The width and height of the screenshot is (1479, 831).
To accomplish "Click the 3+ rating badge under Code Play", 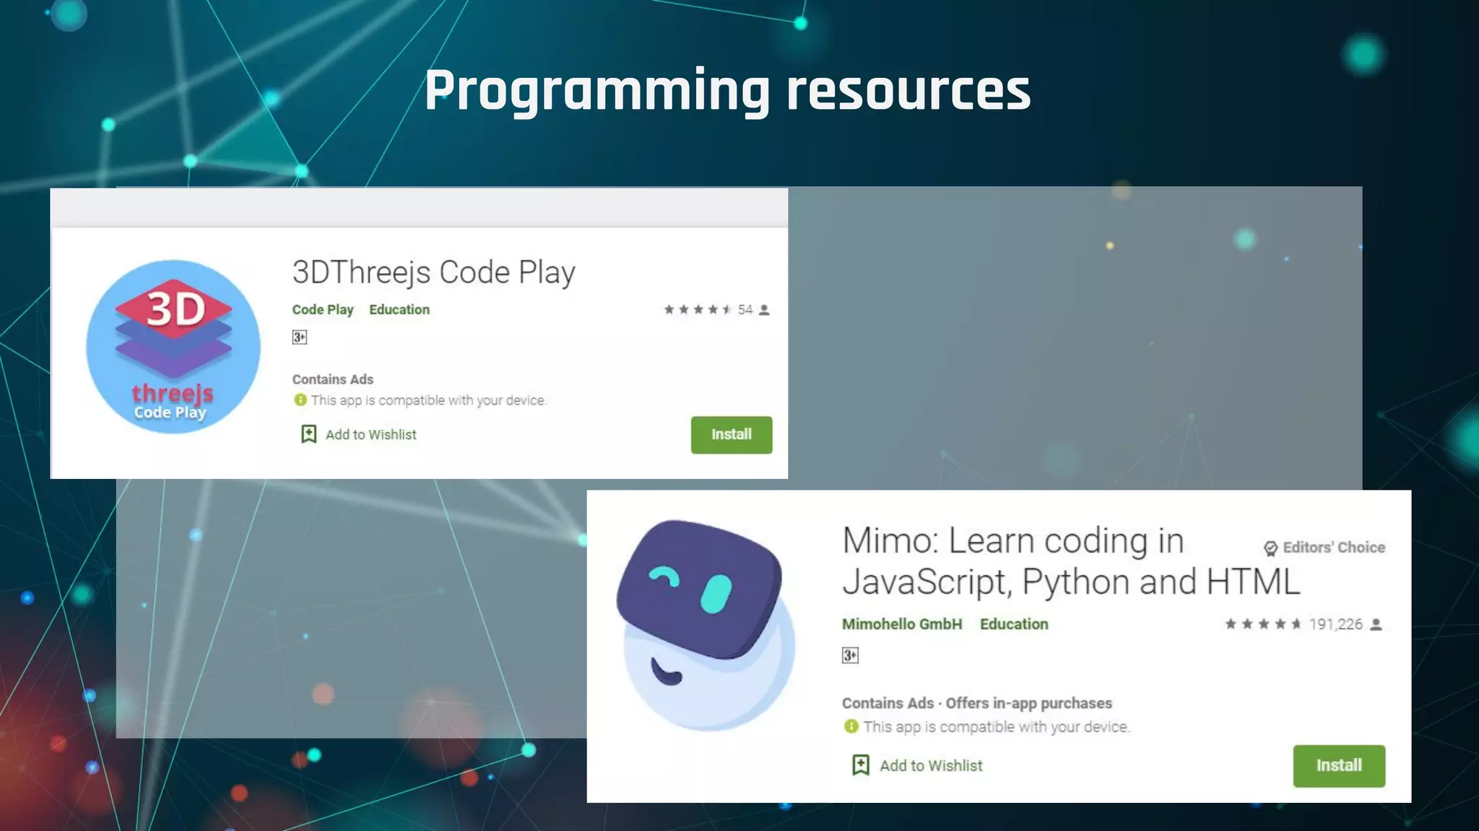I will pos(300,337).
